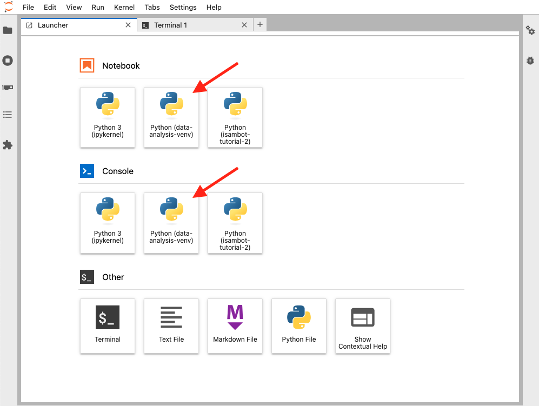
Task: Add a new launcher tab with plus button
Action: (260, 24)
